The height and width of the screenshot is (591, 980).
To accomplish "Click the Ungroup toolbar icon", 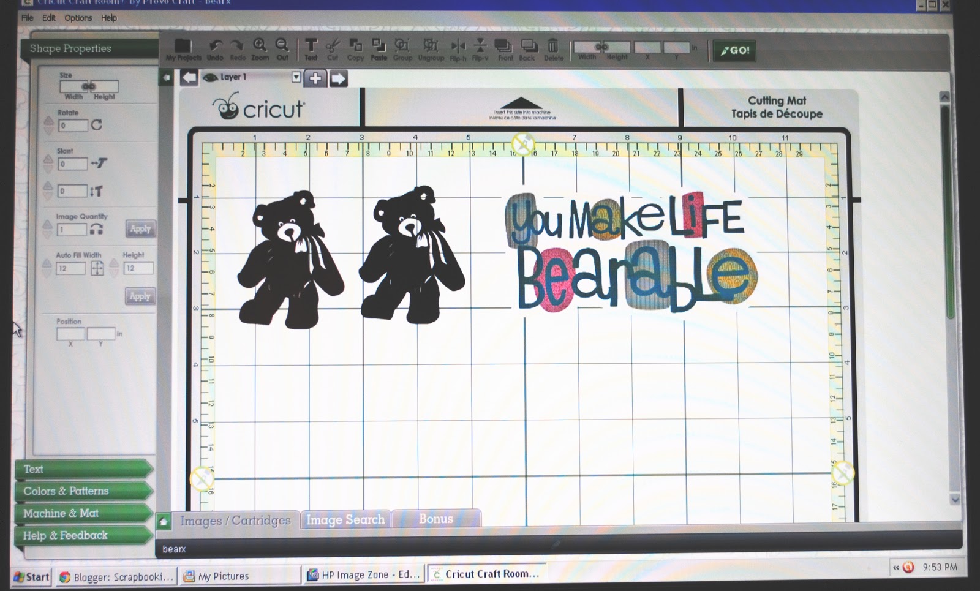I will click(x=431, y=50).
